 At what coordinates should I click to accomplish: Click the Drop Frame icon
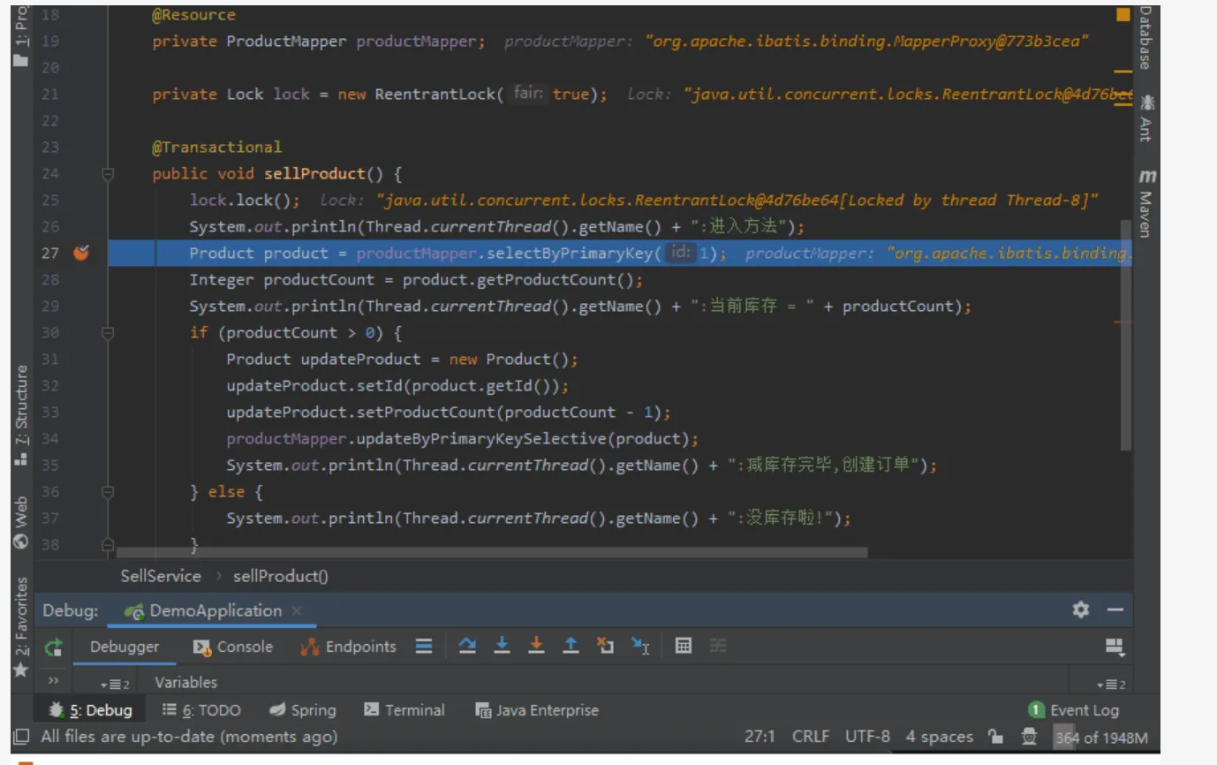[x=605, y=646]
